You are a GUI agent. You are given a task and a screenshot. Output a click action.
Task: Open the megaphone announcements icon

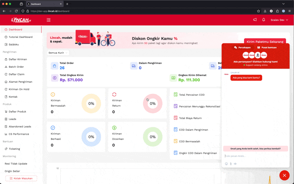pyautogui.click(x=255, y=20)
